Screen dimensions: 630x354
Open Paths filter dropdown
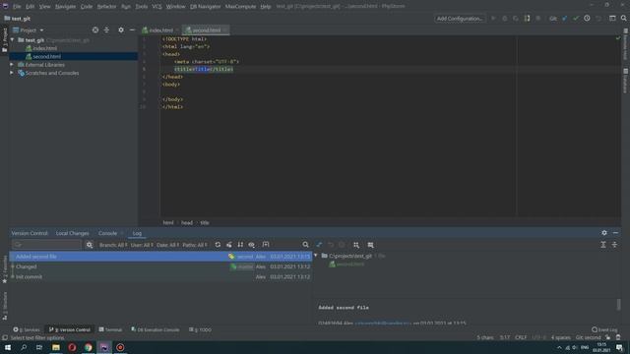pyautogui.click(x=195, y=245)
